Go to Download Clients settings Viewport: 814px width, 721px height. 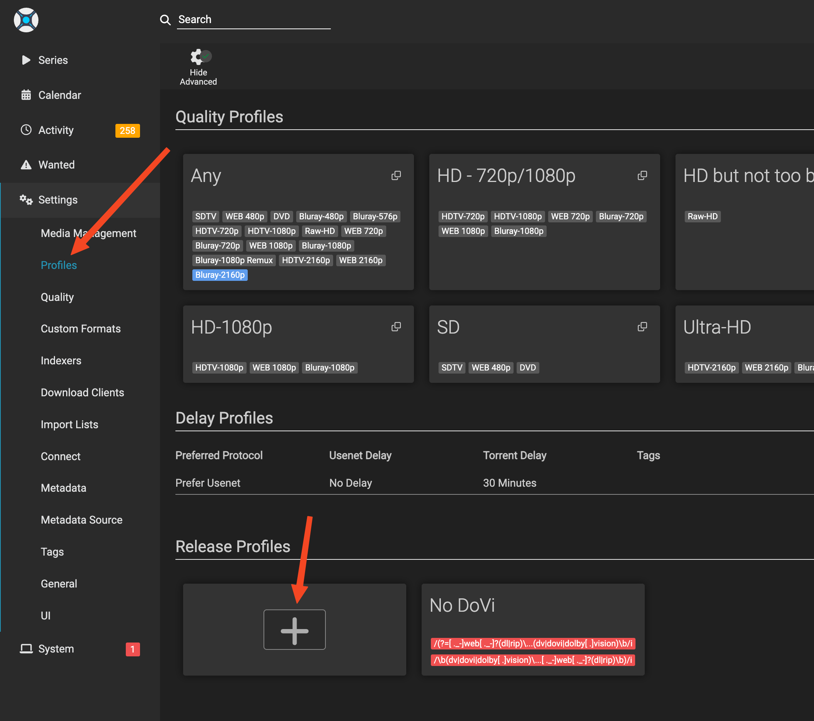(x=82, y=392)
